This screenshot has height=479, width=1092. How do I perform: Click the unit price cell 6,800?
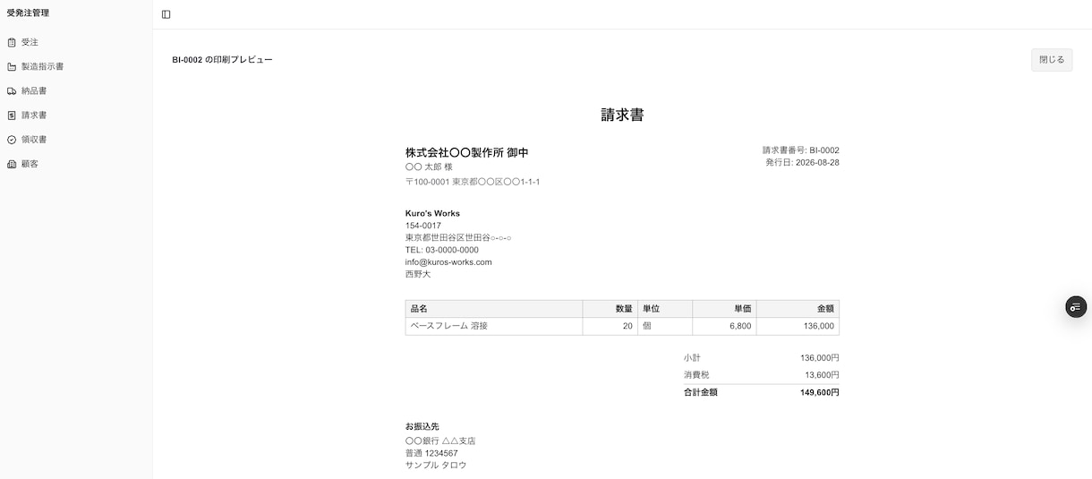click(x=724, y=326)
